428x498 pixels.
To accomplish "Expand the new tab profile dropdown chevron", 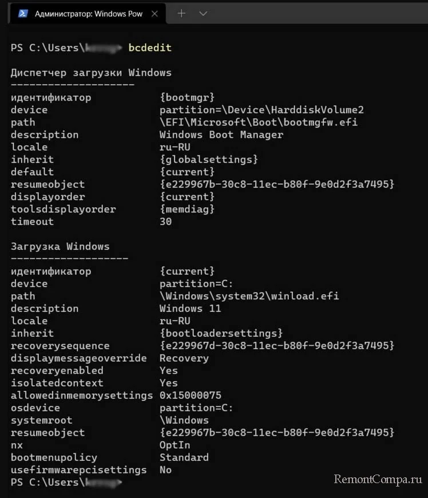I will [x=203, y=13].
